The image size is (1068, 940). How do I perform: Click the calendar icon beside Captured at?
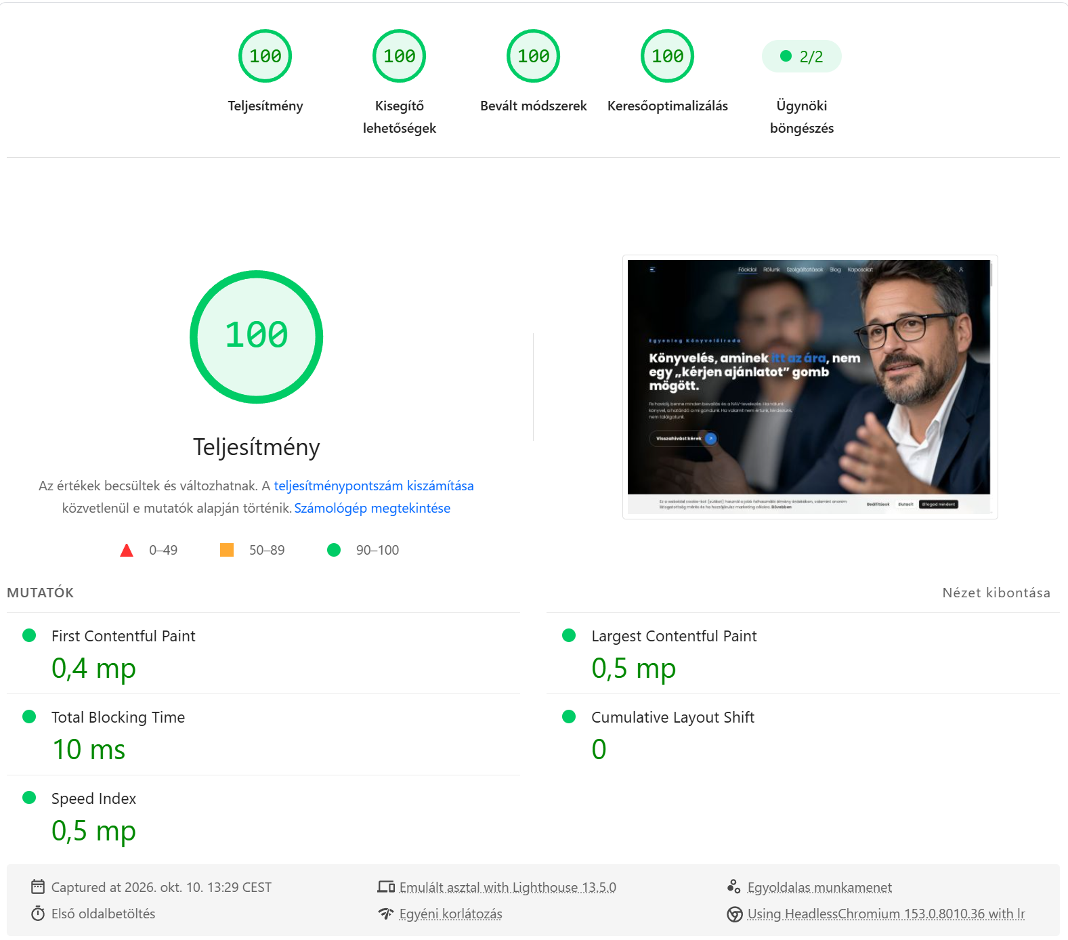tap(38, 886)
